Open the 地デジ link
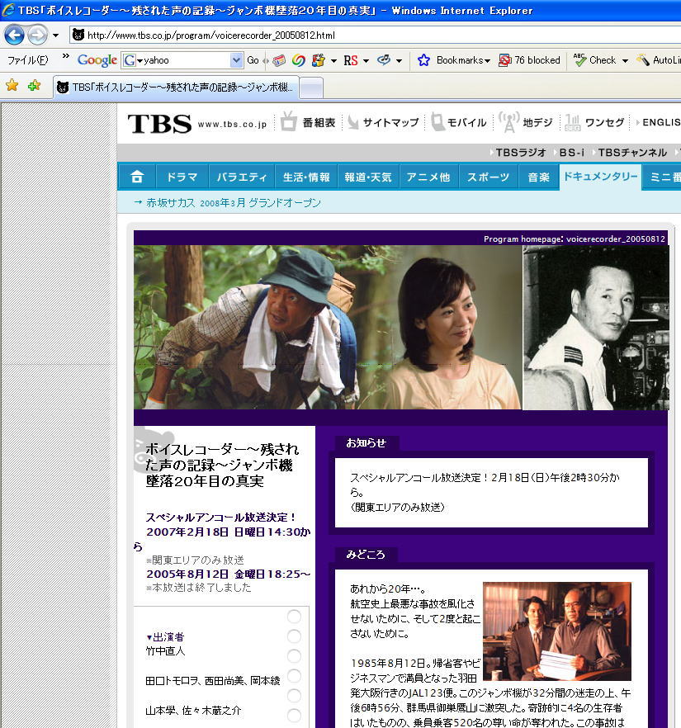This screenshot has height=728, width=681. tap(526, 122)
